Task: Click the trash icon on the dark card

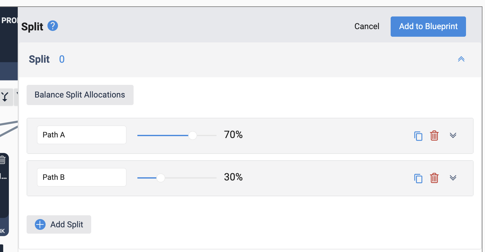Action: point(3,160)
